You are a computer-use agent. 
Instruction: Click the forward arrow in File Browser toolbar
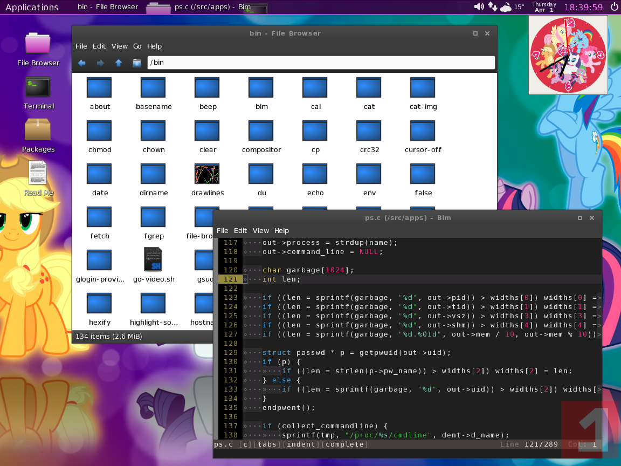(x=100, y=63)
